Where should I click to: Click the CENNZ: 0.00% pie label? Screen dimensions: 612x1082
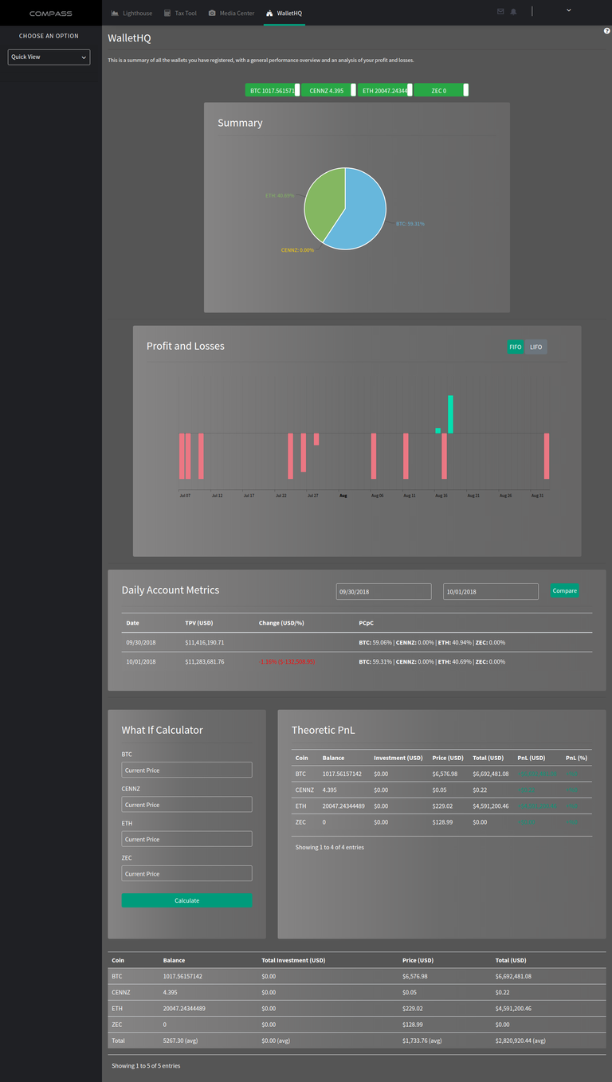pyautogui.click(x=297, y=250)
